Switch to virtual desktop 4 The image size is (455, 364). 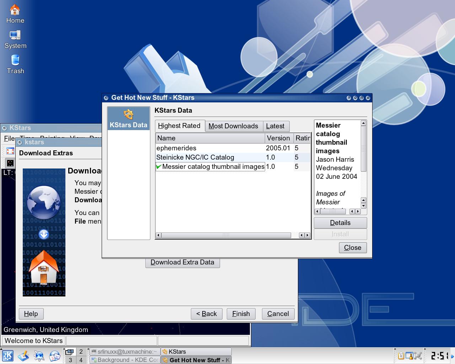(x=81, y=360)
